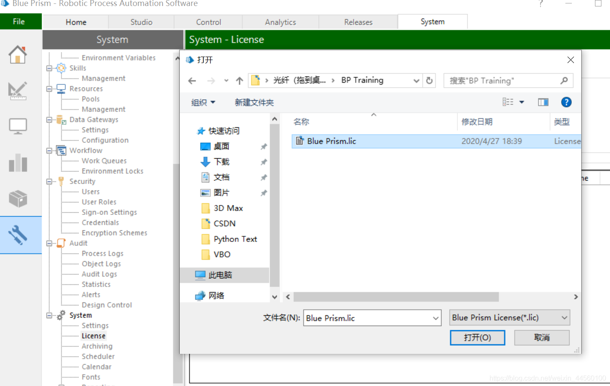Collapse the Security tree node

tap(49, 181)
